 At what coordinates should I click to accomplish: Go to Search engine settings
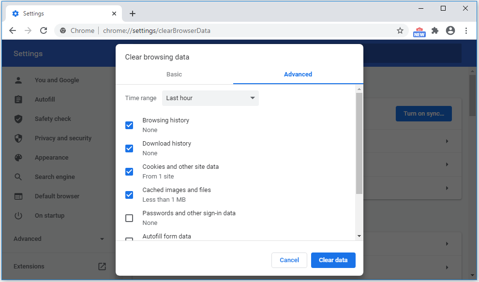(x=55, y=177)
